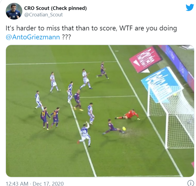Click the tweet text about missing
Viewport: 196px width, 186px height.
point(91,32)
